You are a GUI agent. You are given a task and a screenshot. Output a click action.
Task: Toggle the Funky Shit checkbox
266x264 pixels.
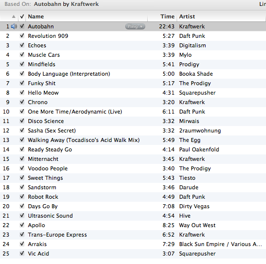pyautogui.click(x=22, y=83)
